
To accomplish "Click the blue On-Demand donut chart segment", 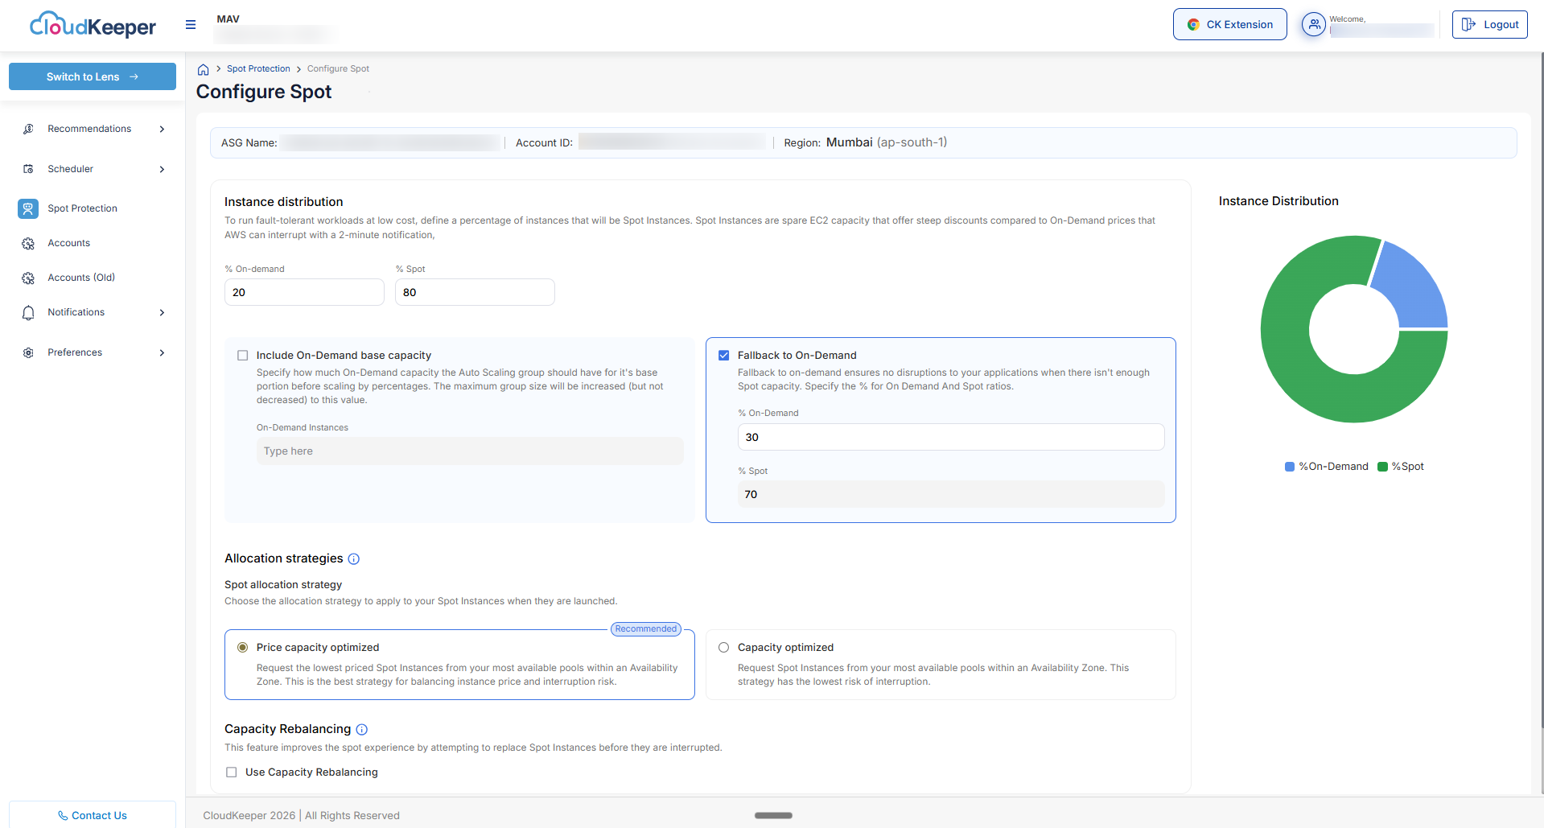I will (1414, 290).
